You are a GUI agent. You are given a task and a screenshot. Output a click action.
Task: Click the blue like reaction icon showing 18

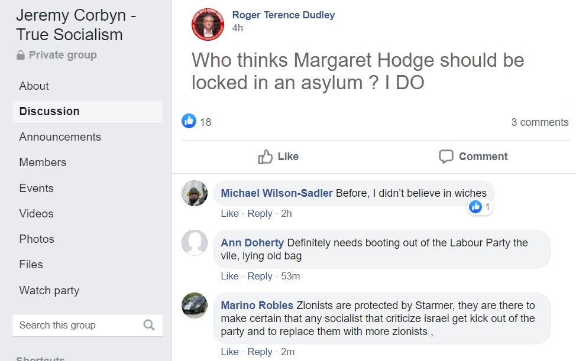click(x=189, y=122)
